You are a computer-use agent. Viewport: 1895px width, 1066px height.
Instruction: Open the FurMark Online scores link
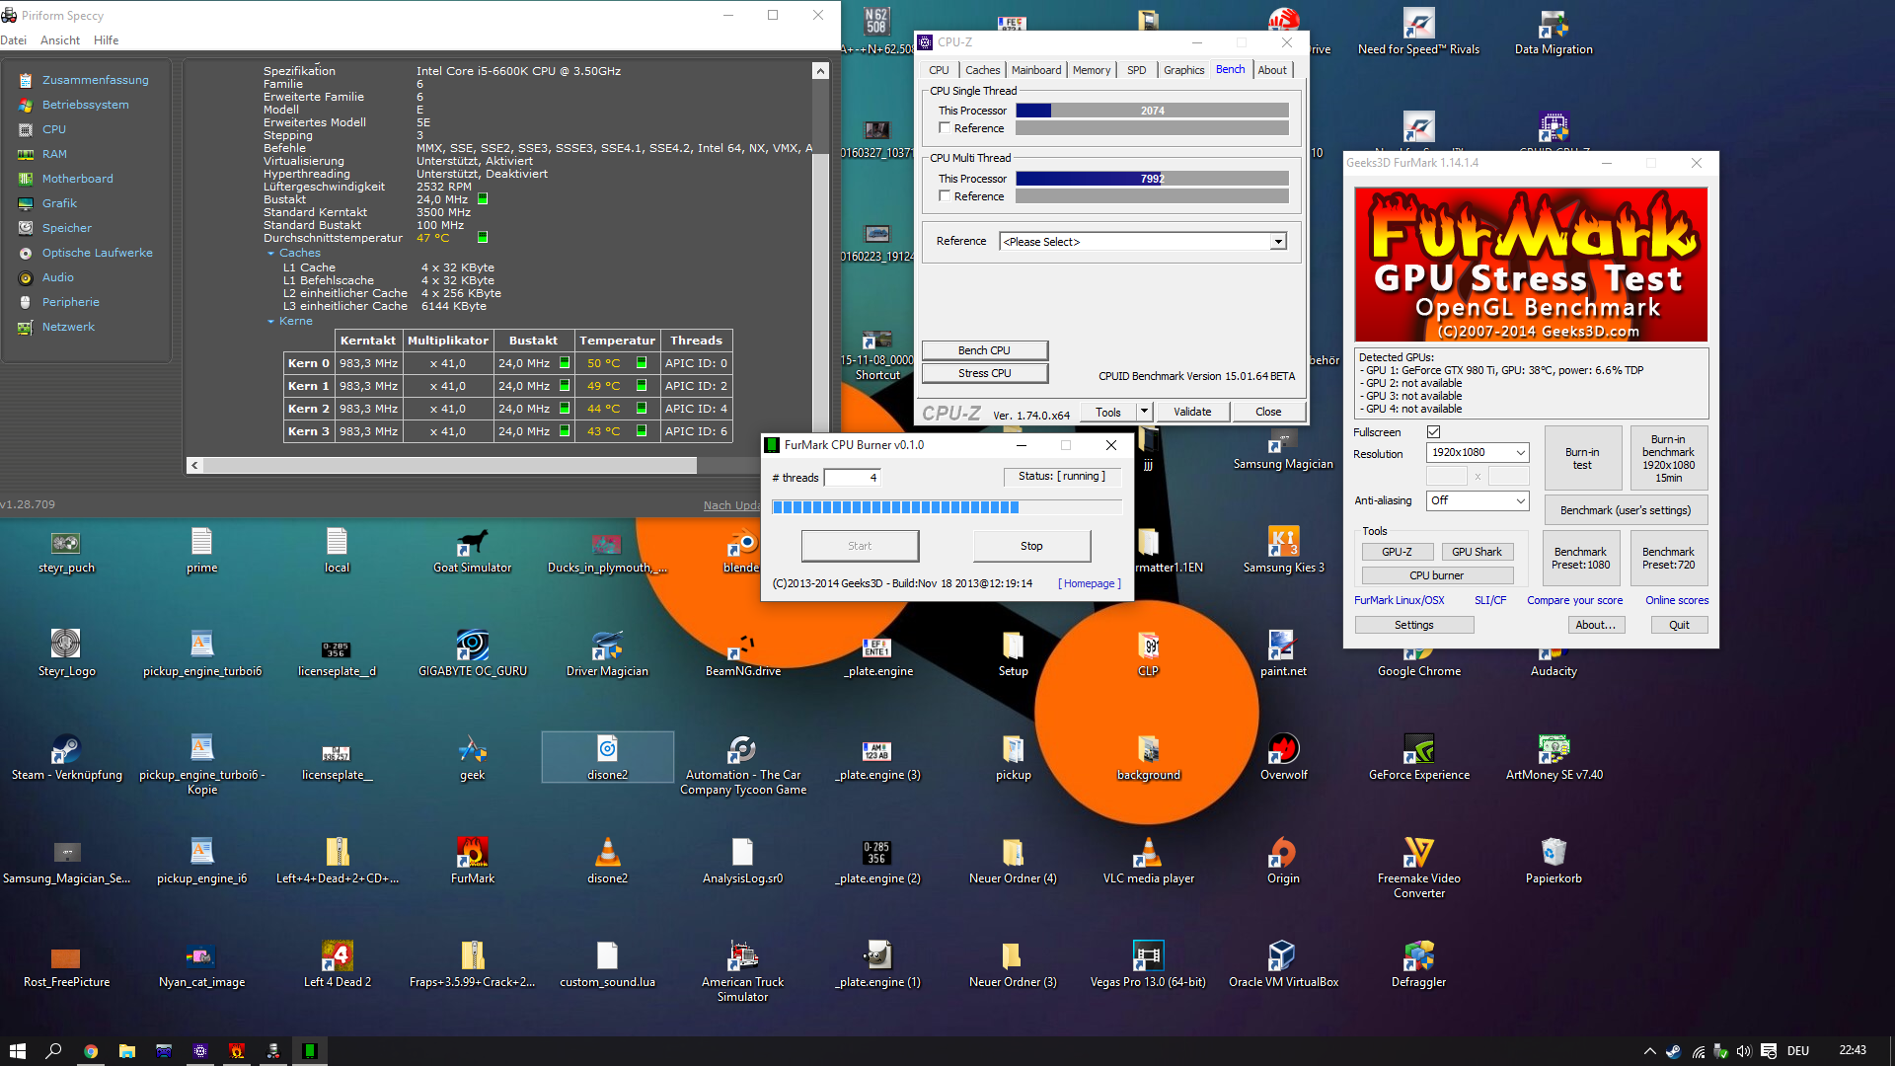(x=1677, y=600)
